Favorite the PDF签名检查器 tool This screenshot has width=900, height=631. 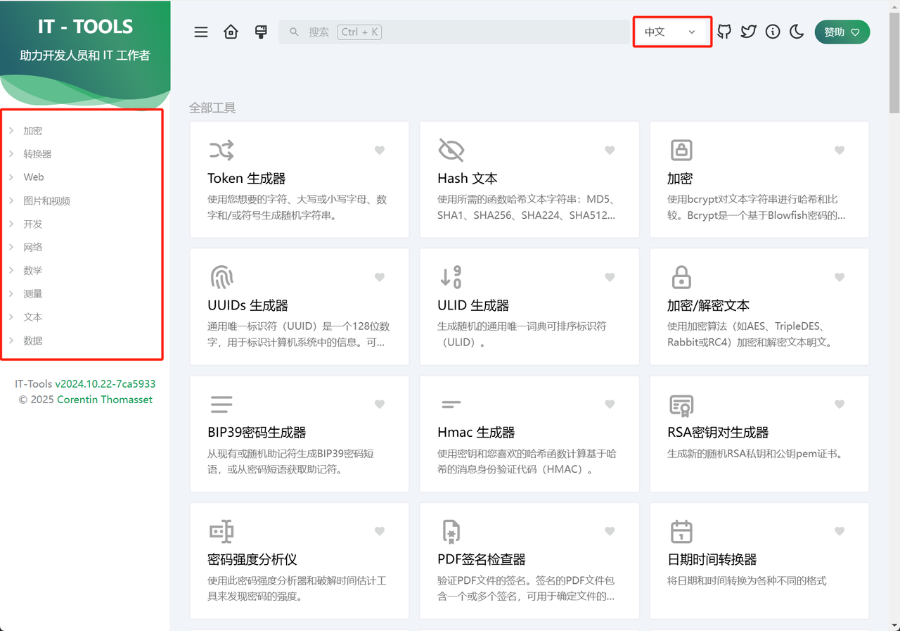(610, 531)
